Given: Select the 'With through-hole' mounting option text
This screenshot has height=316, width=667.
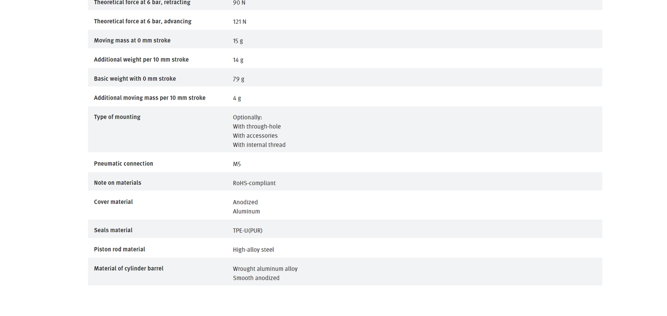Looking at the screenshot, I should [257, 127].
